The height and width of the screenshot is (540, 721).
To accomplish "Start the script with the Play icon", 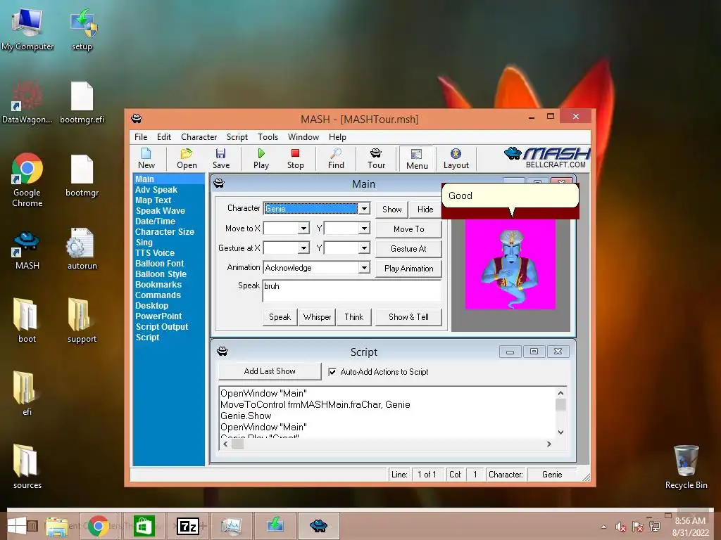I will tap(261, 158).
